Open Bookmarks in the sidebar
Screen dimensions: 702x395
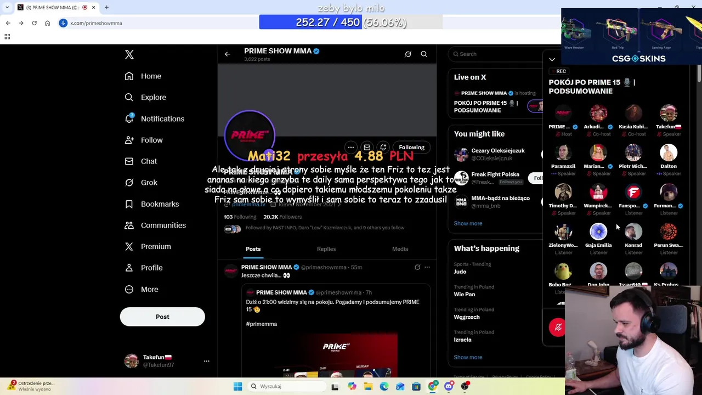152,204
